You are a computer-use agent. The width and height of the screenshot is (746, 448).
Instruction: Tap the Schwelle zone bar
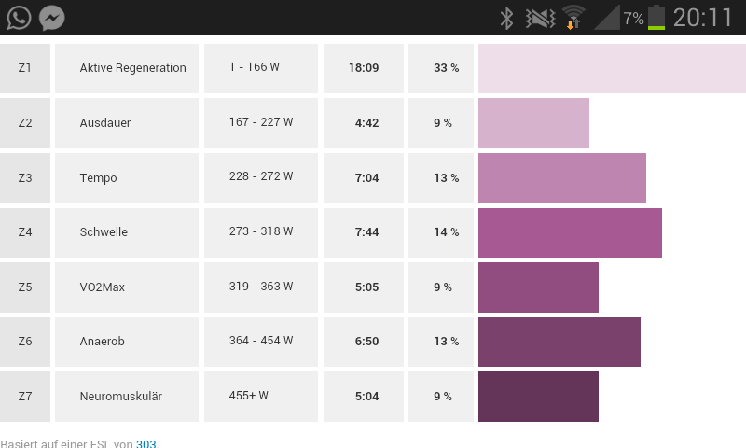570,232
